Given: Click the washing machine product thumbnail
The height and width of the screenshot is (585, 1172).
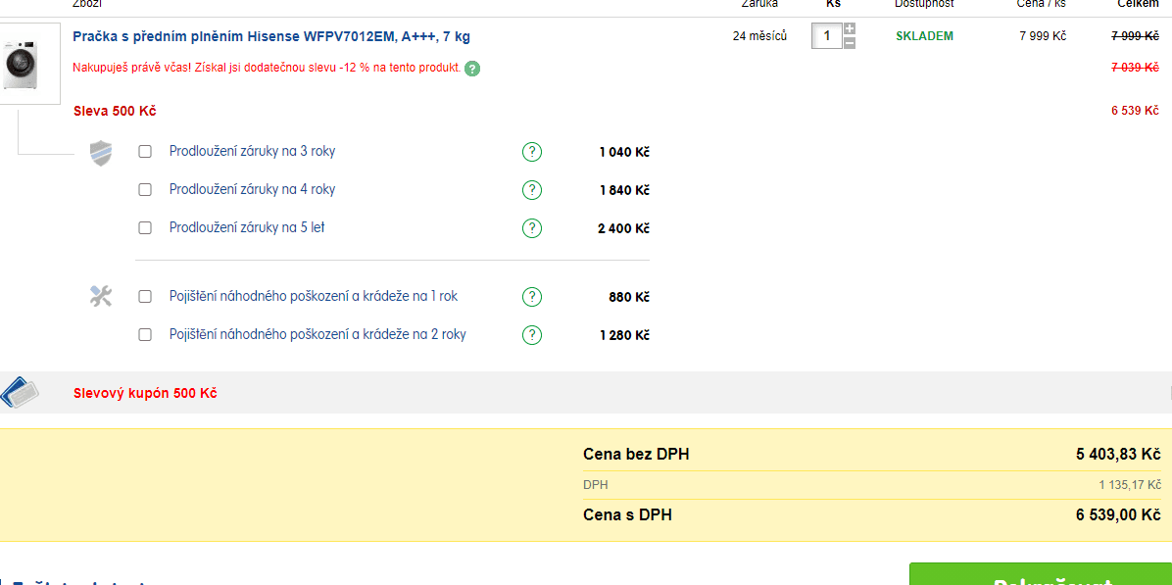Looking at the screenshot, I should (29, 64).
